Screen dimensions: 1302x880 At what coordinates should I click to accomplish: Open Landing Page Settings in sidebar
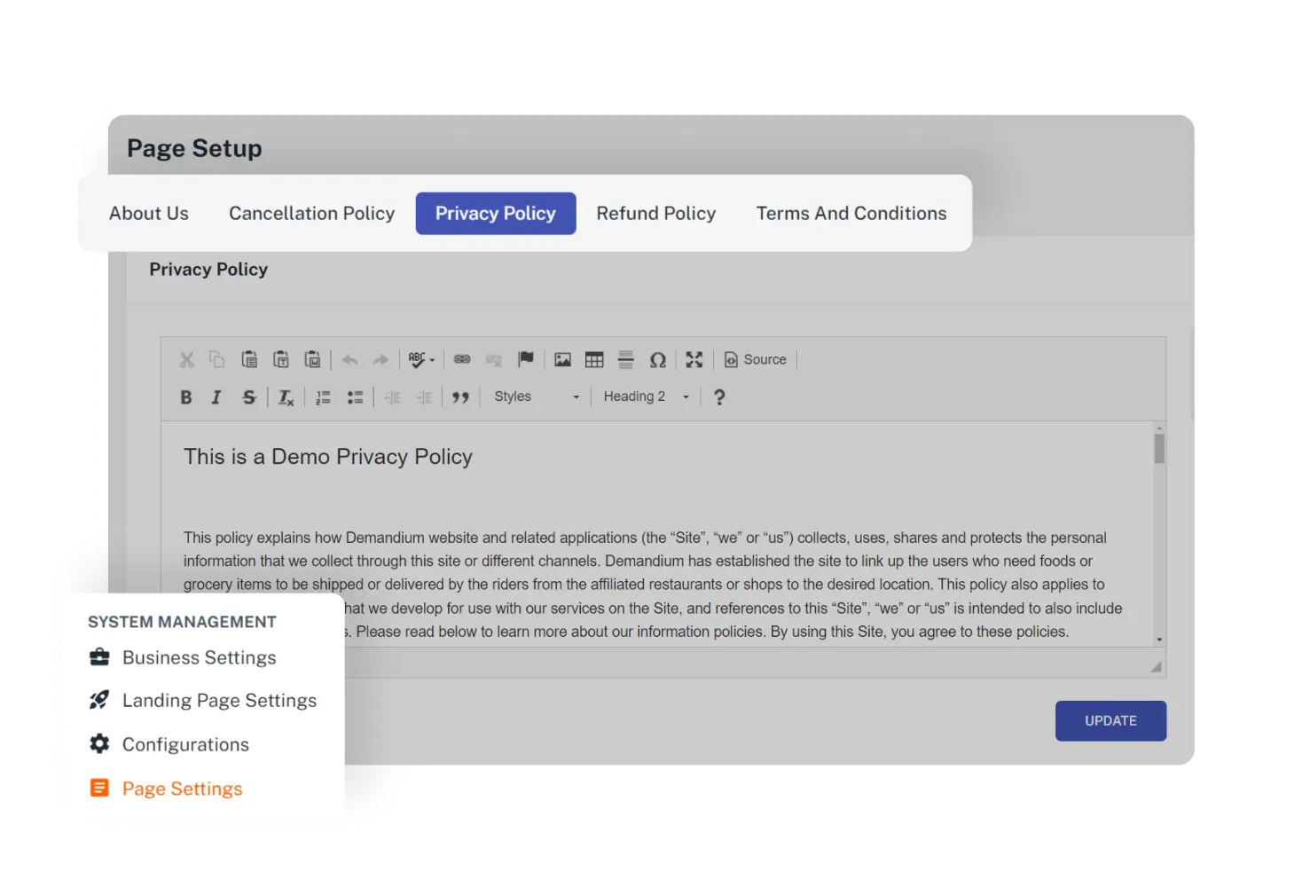tap(203, 700)
